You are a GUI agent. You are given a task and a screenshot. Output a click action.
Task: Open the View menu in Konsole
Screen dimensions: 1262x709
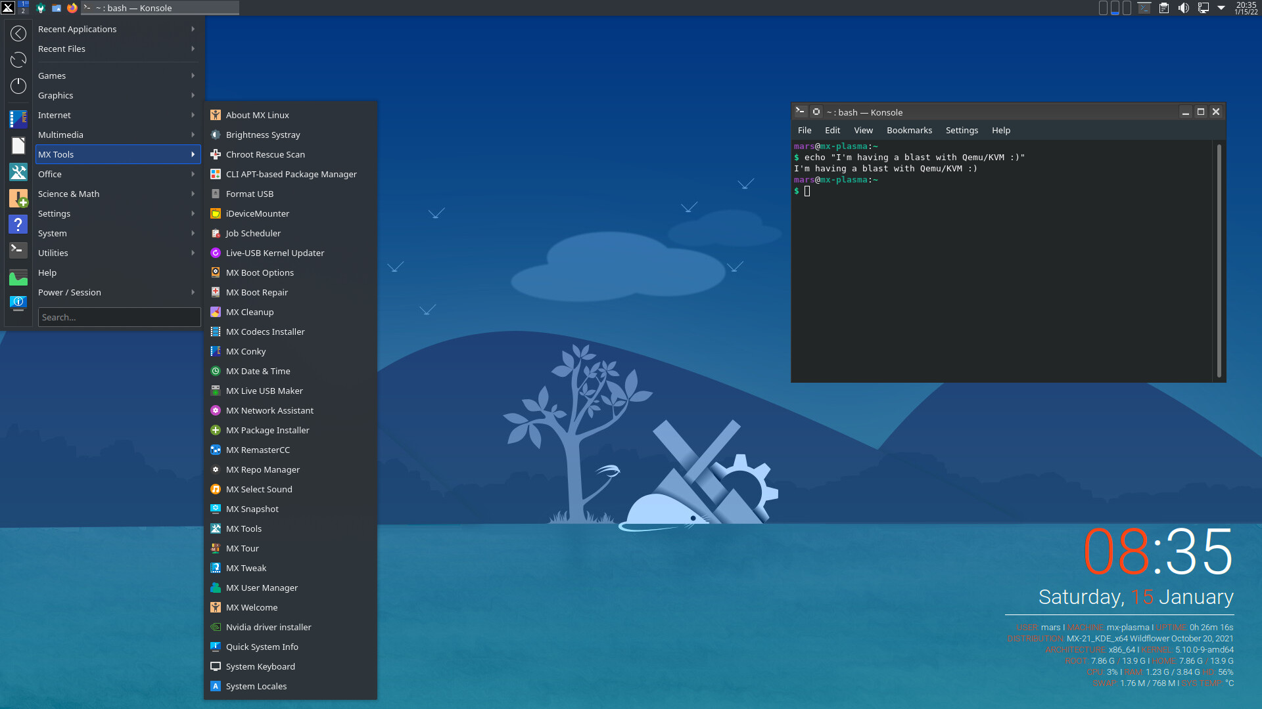tap(863, 130)
